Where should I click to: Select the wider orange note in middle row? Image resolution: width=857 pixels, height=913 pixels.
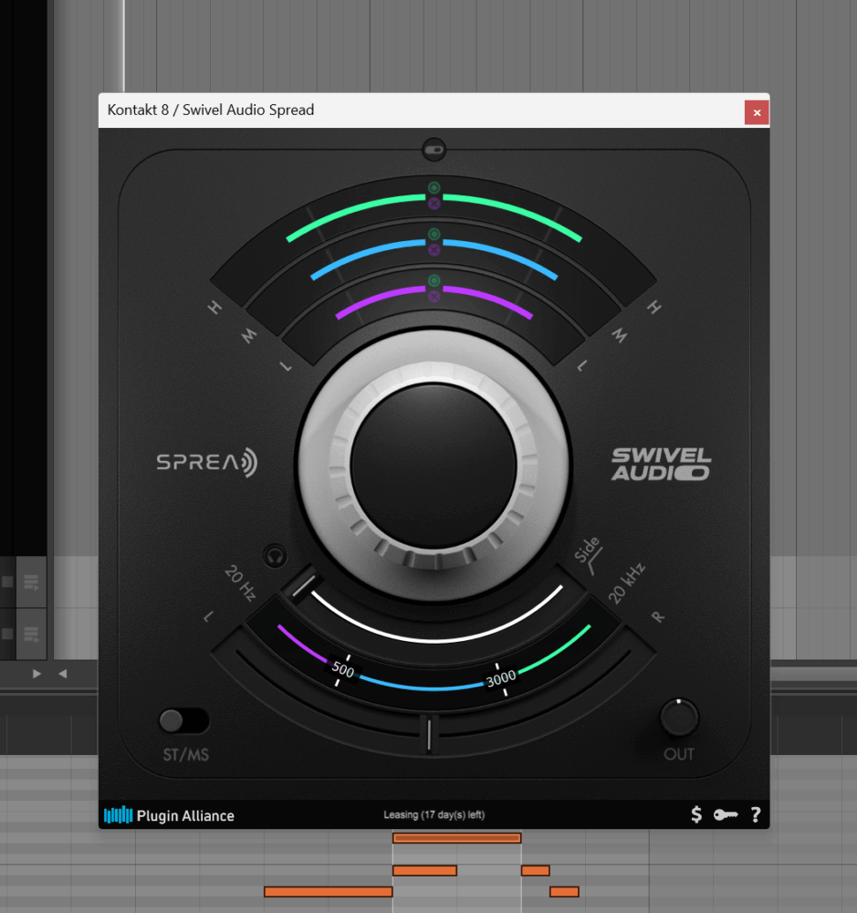425,870
